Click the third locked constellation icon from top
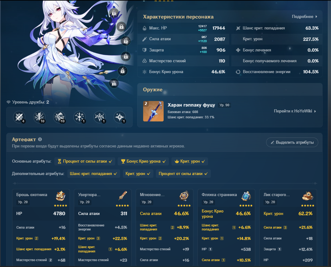 click(x=126, y=41)
